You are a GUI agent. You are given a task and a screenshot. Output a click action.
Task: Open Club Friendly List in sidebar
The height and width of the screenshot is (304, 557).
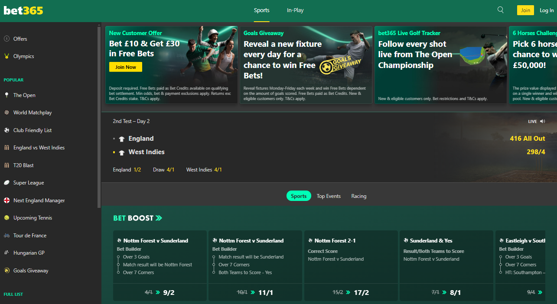point(33,130)
